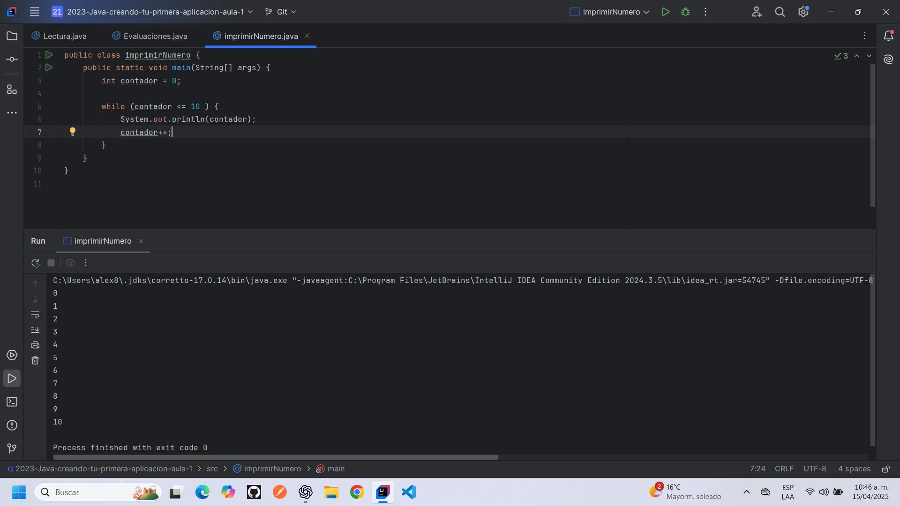
Task: Open AI Assistant spiral icon
Action: click(888, 59)
